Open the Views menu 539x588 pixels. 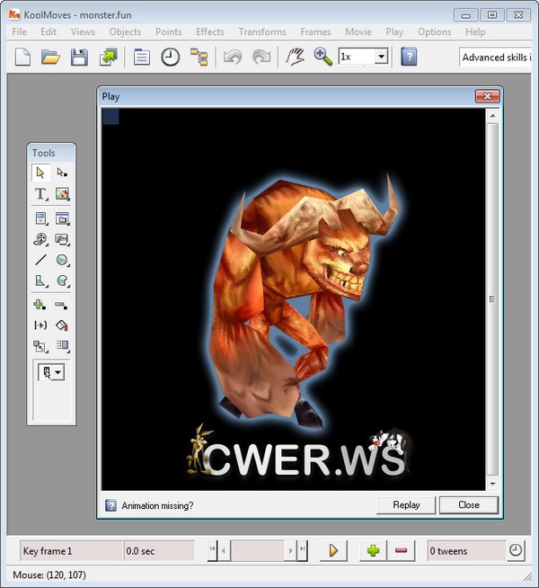pyautogui.click(x=83, y=31)
